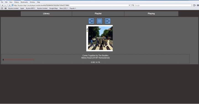The height and width of the screenshot is (104, 199).
Task: Skip to the previous track
Action: [x=91, y=21]
